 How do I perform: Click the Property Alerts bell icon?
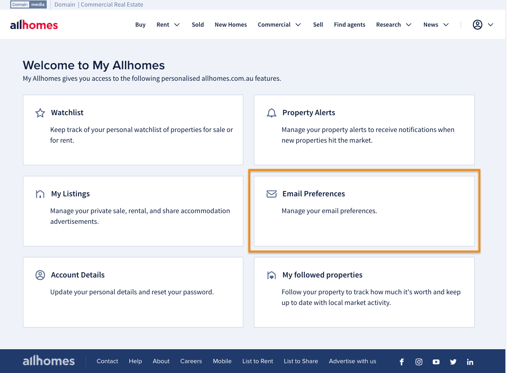(x=272, y=113)
